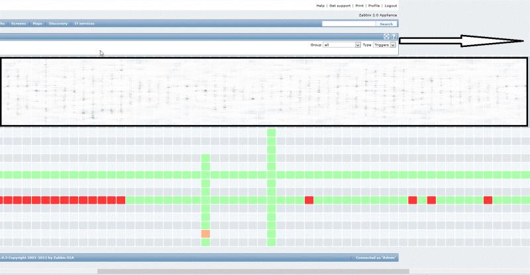Viewport: 530px width, 275px height.
Task: Click the Print link
Action: point(359,6)
